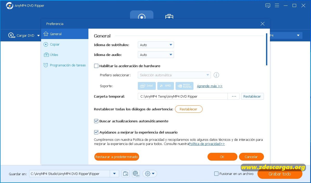The width and height of the screenshot is (311, 183).
Task: Click the Cancelar button
Action: (x=251, y=157)
